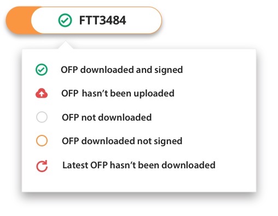Click the word 'Latest' in last legend row
Screen dimensions: 278x216
(x=75, y=165)
